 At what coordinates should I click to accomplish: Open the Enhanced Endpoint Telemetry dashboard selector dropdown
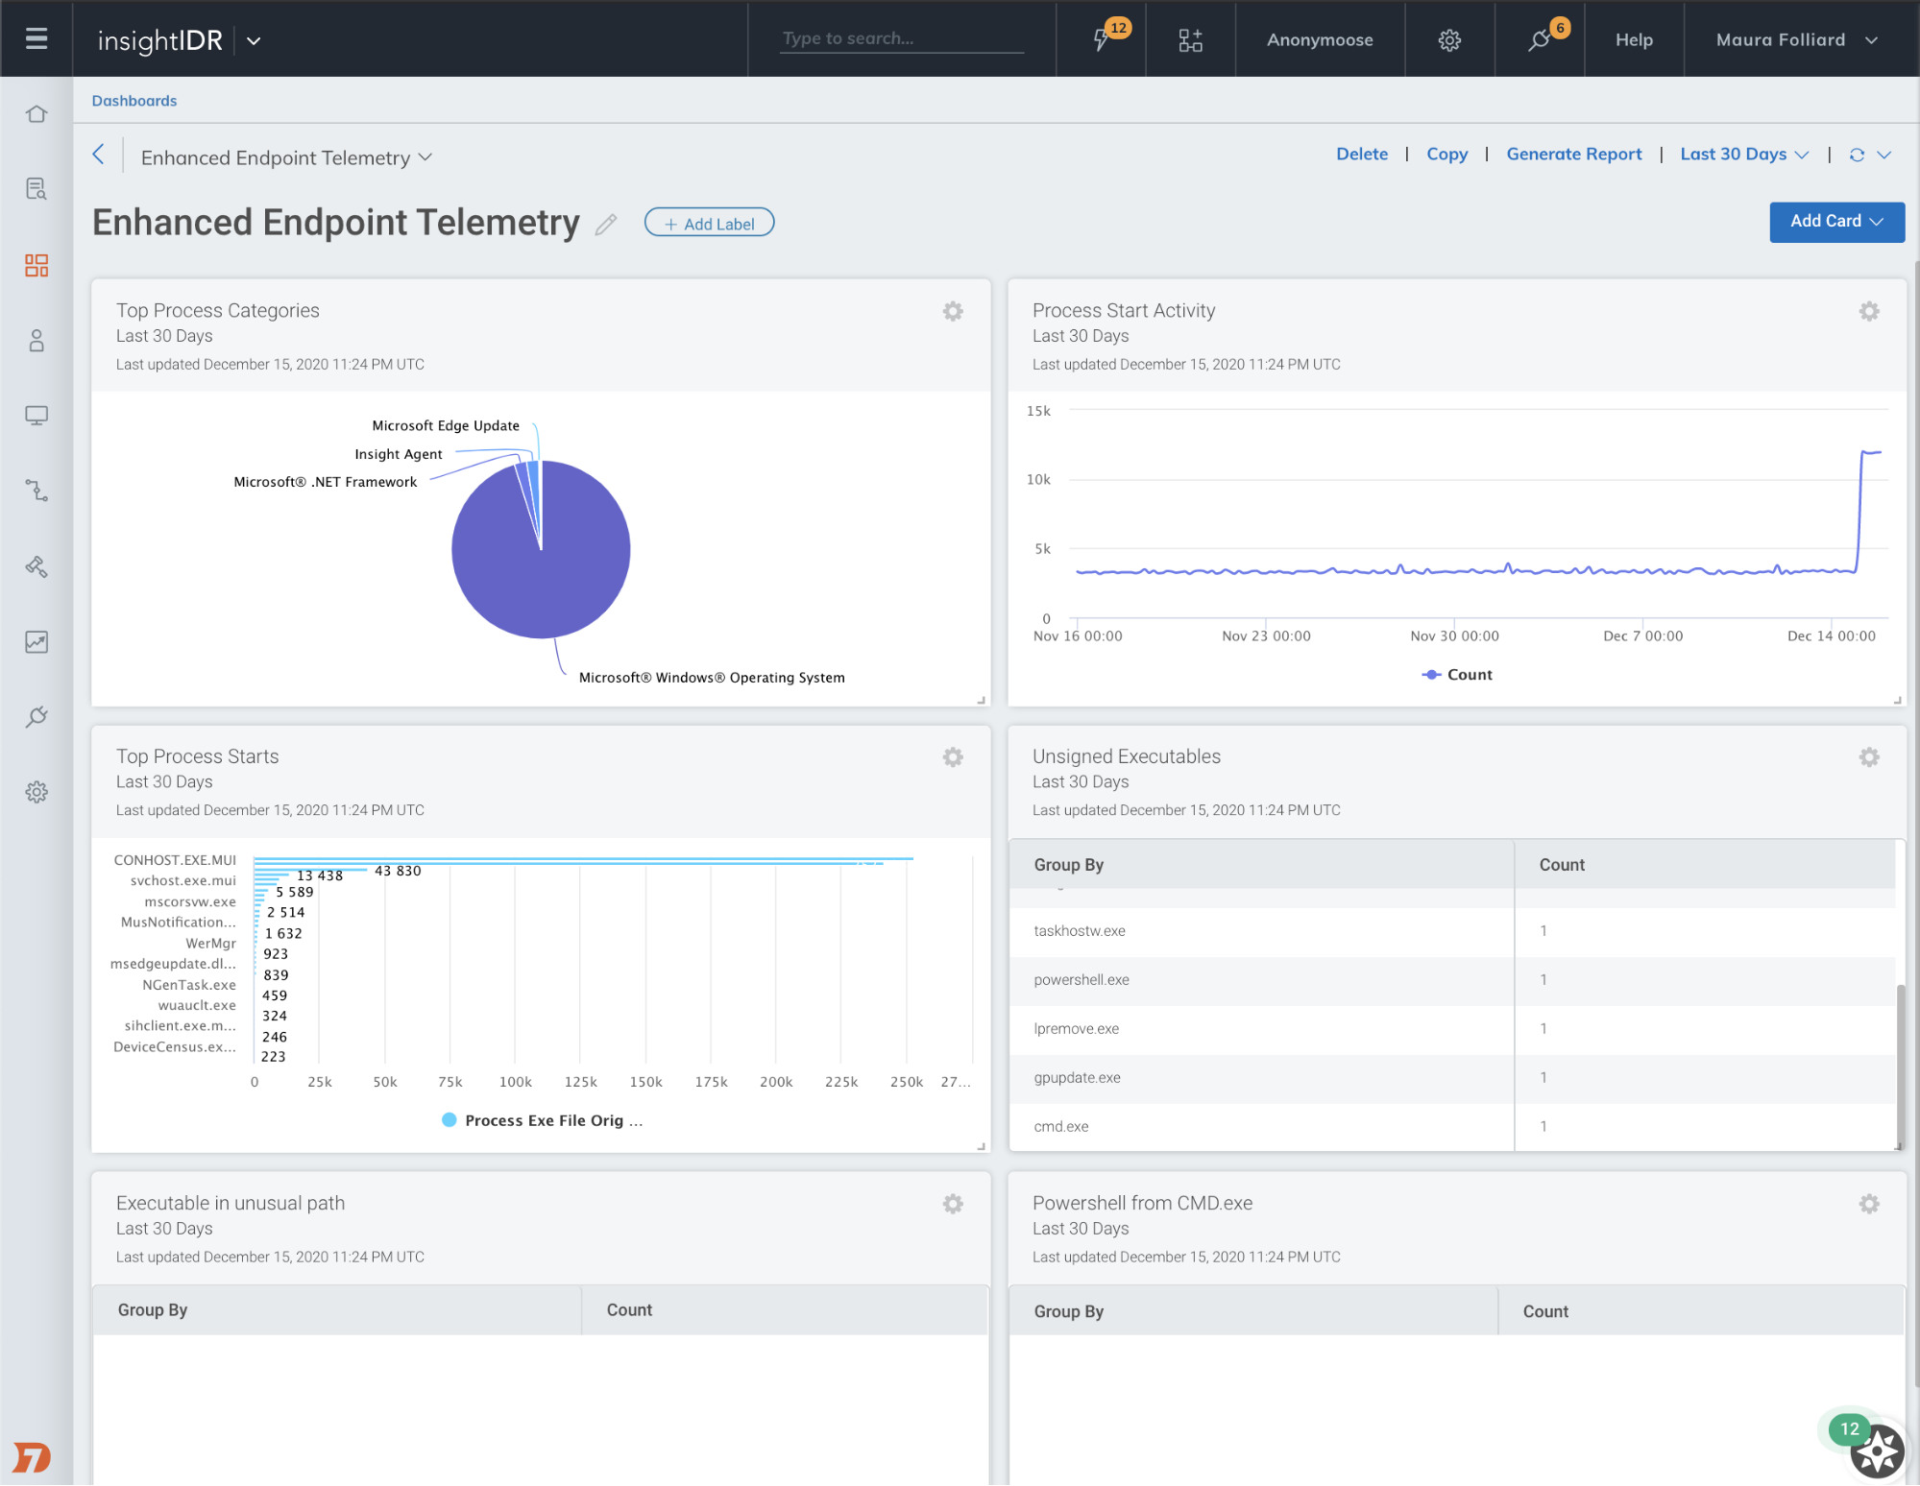tap(285, 157)
